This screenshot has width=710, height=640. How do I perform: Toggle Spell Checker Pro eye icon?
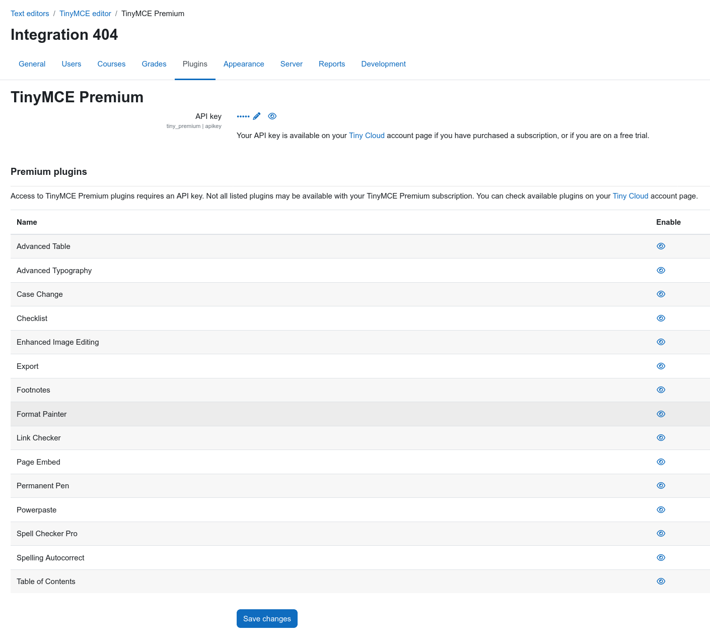(x=661, y=534)
